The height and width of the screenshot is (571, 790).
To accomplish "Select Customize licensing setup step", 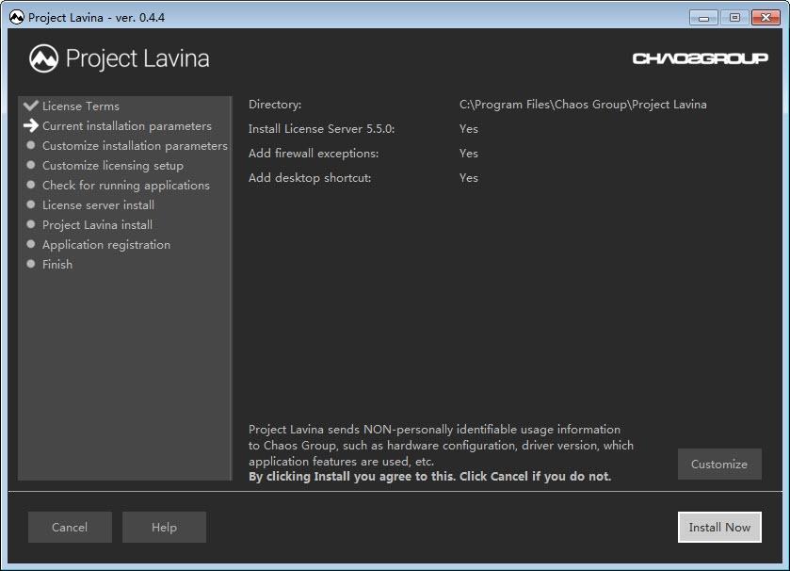I will 113,165.
